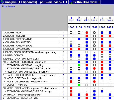
Task: Click the empty cor-r. marker for COUGH - NIGHT
Action: coord(71,33)
